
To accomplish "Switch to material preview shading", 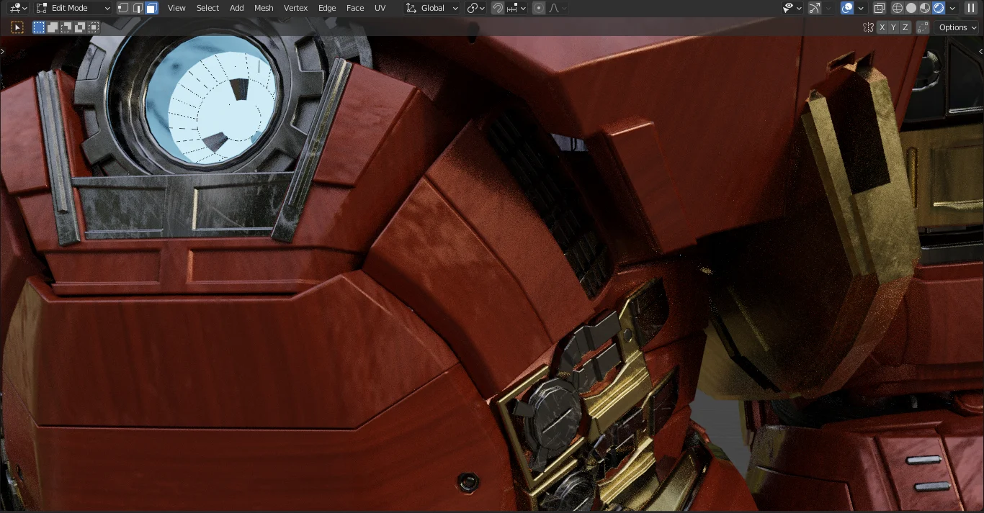I will (924, 8).
